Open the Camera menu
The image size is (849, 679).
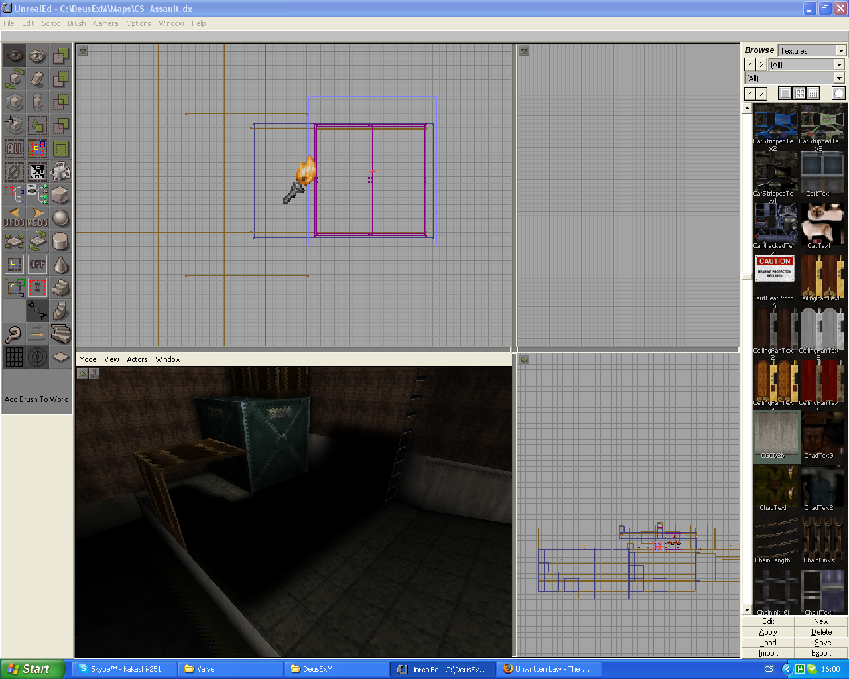click(106, 23)
